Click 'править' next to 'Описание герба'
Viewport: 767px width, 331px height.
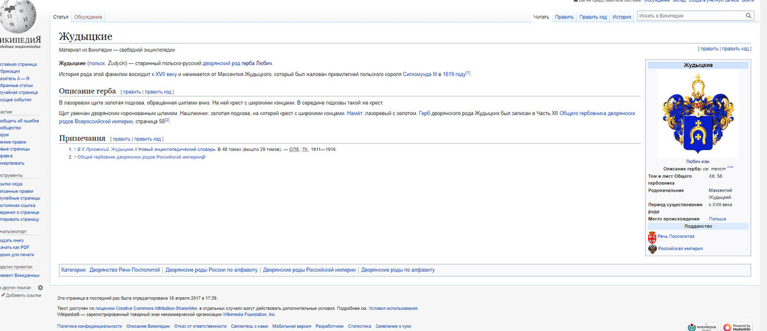click(x=132, y=91)
